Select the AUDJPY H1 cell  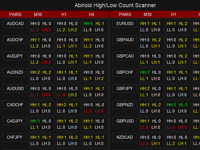click(68, 59)
